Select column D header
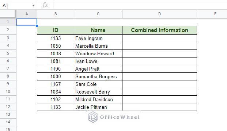 (x=159, y=14)
